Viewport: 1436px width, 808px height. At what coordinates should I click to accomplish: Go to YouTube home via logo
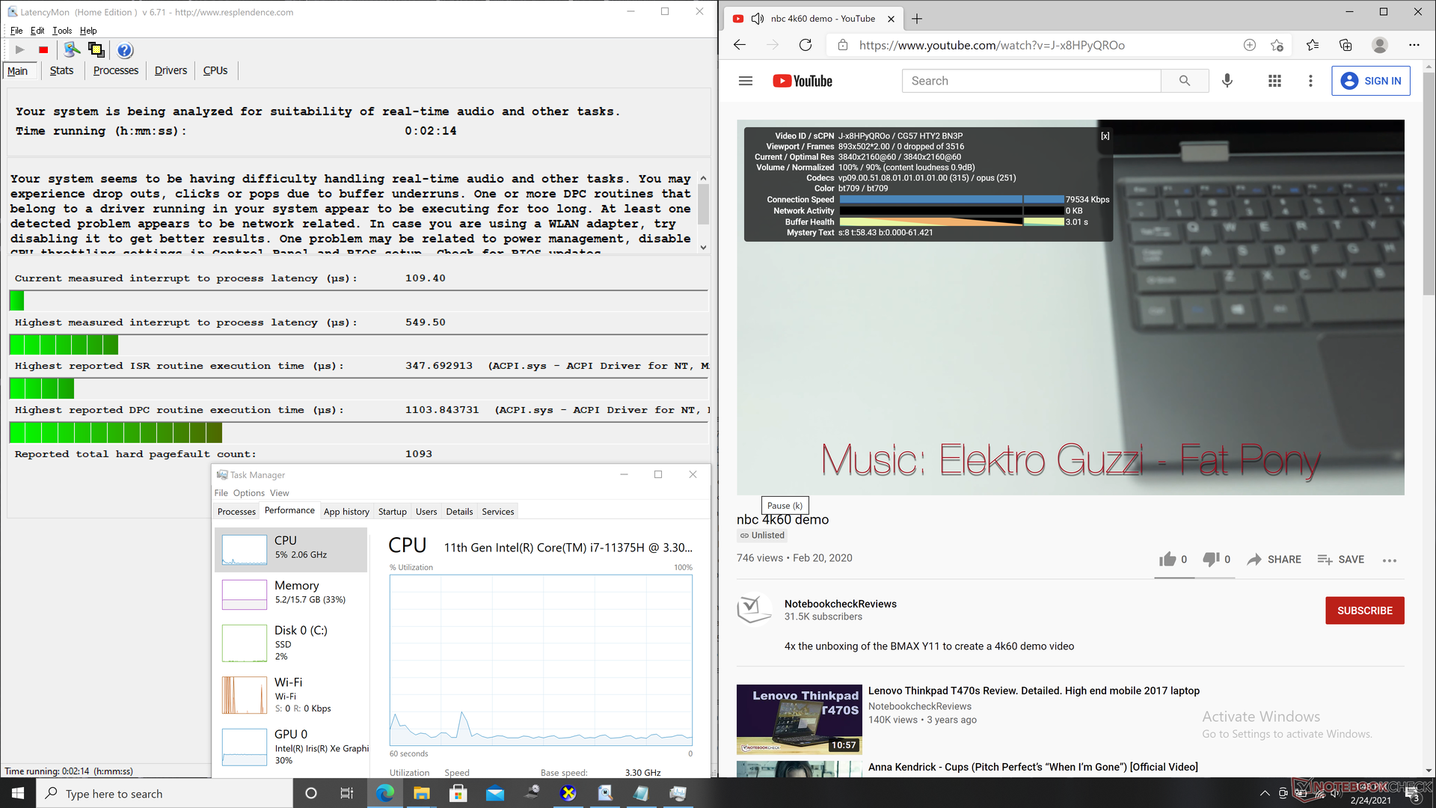tap(803, 81)
